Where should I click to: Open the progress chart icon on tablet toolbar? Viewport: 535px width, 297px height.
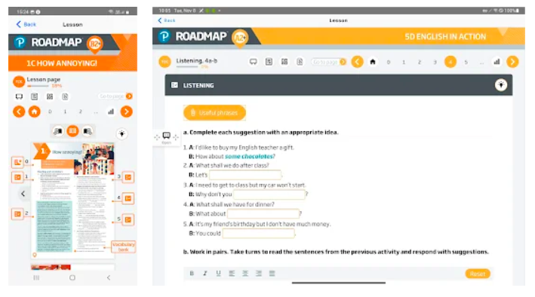pos(497,62)
